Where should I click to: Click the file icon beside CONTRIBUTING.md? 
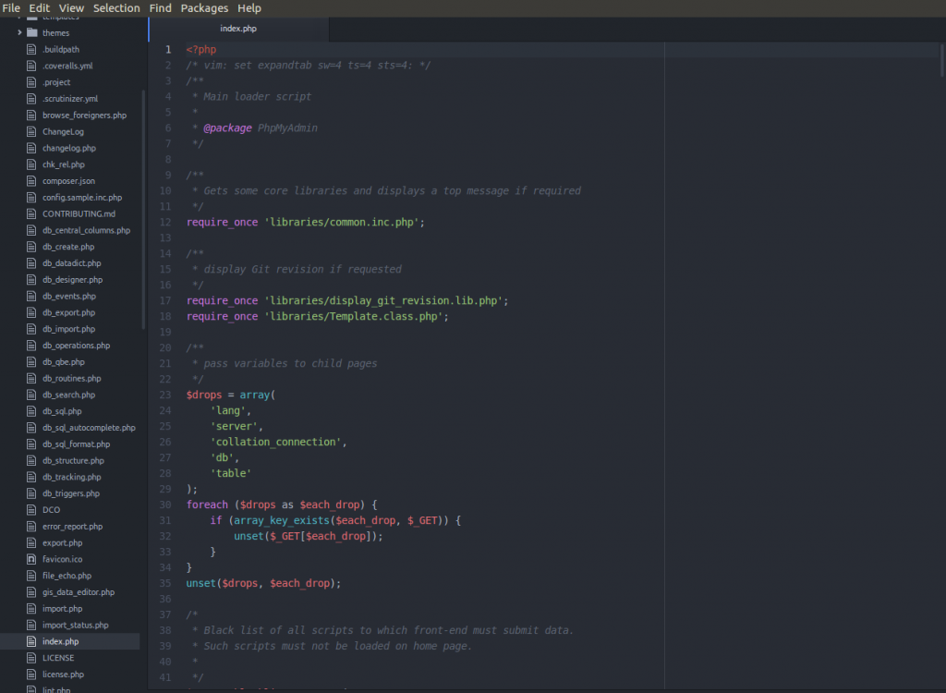tap(31, 214)
